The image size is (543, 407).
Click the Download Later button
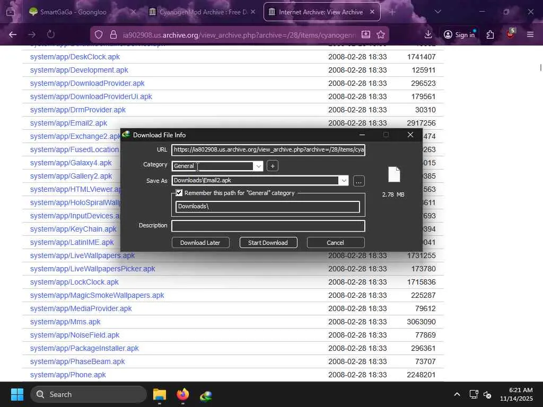click(x=200, y=243)
